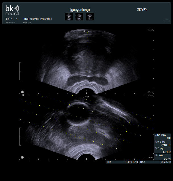This screenshot has width=173, height=181.
Task: Click the orientation sphere marker of the lower image
Action: [x=22, y=157]
